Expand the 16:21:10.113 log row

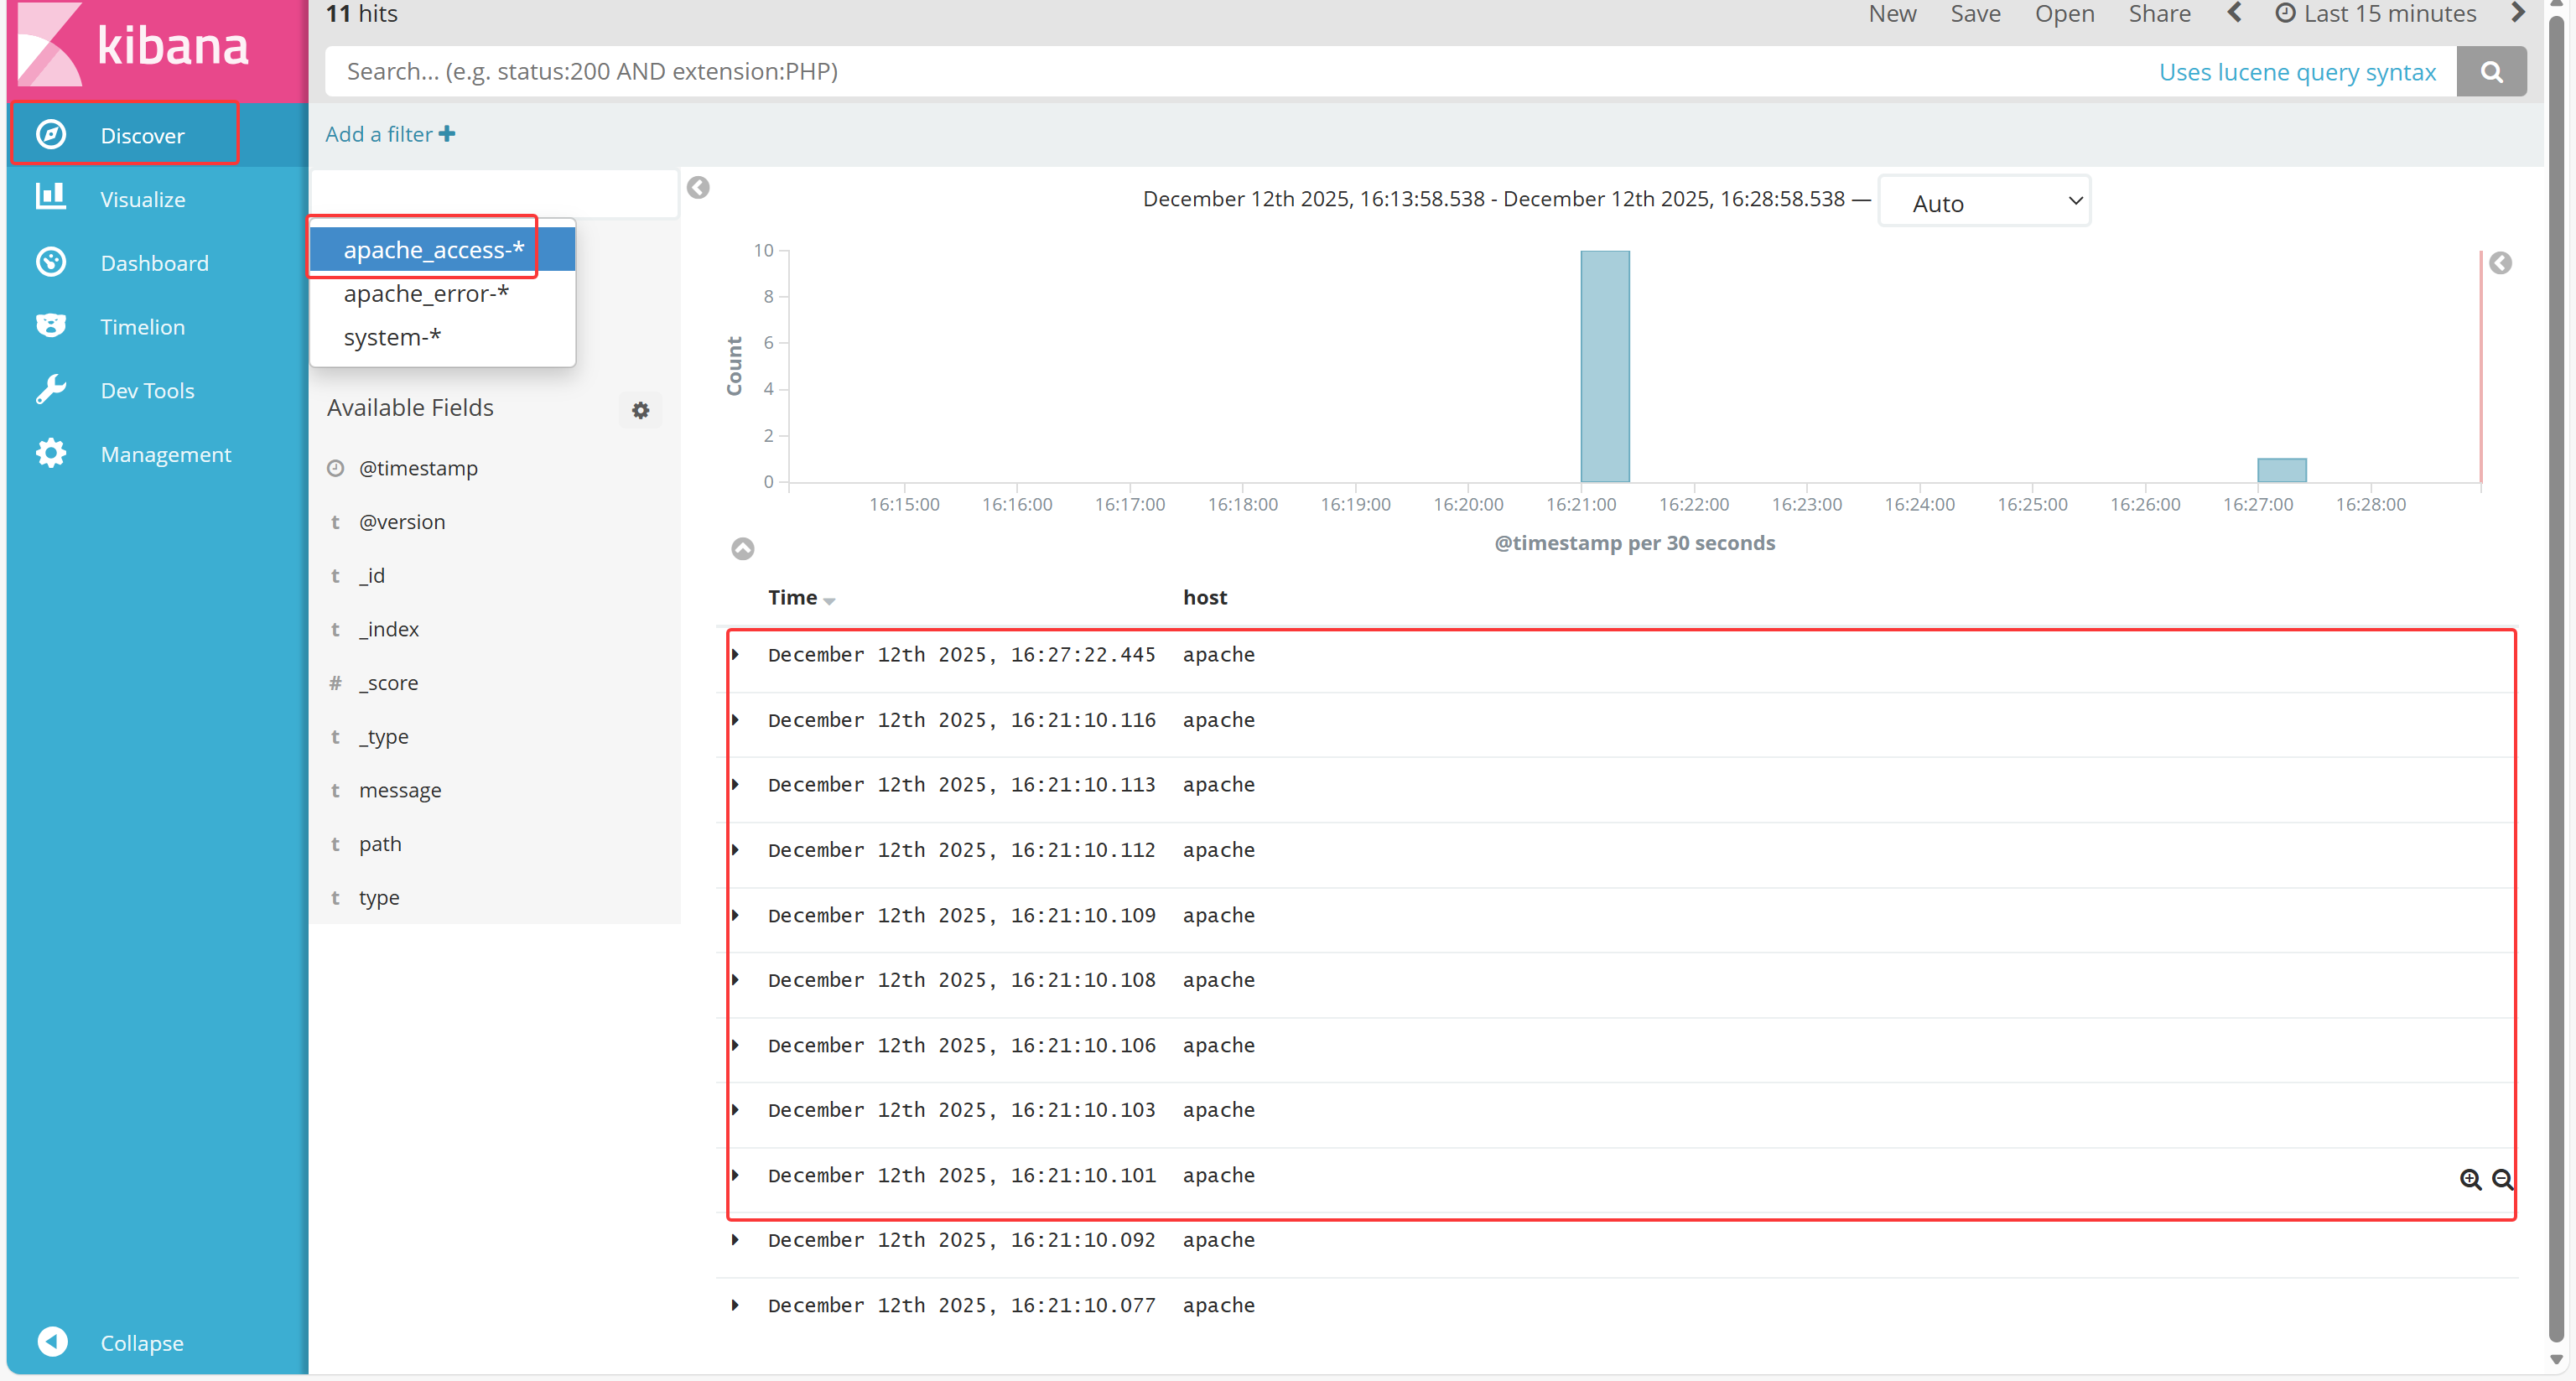(735, 784)
